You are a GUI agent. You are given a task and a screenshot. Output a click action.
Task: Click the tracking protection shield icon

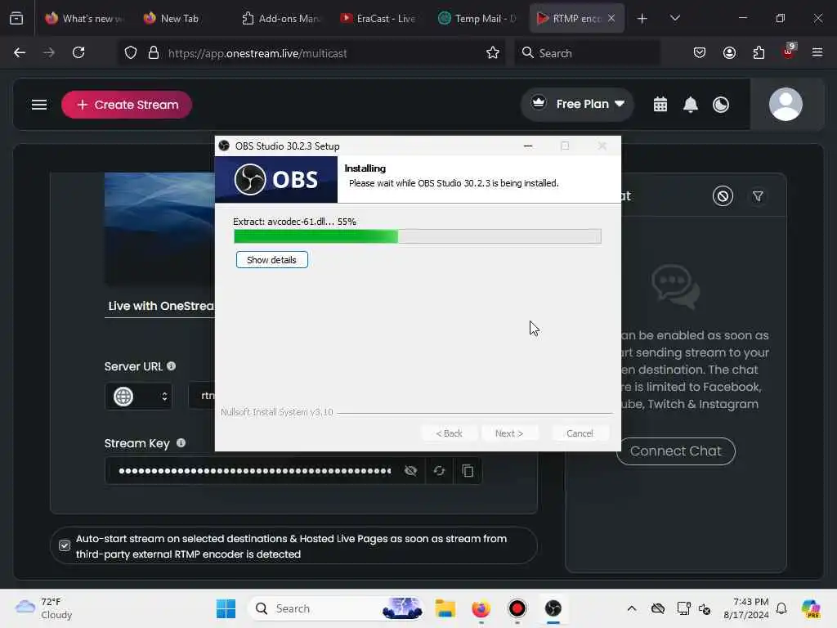tap(131, 53)
